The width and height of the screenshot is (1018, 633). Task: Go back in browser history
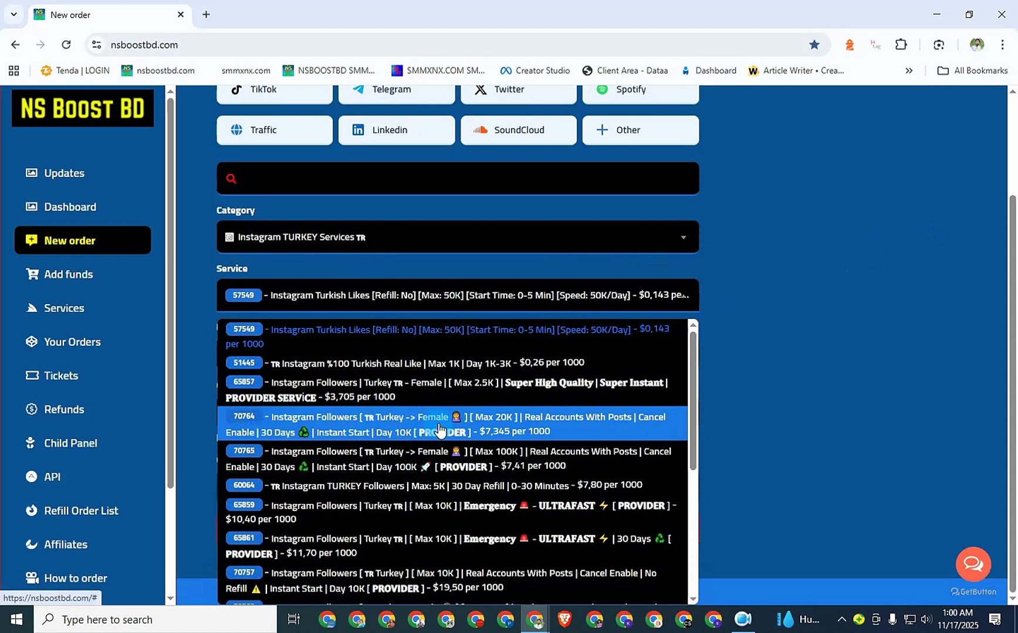tap(15, 45)
